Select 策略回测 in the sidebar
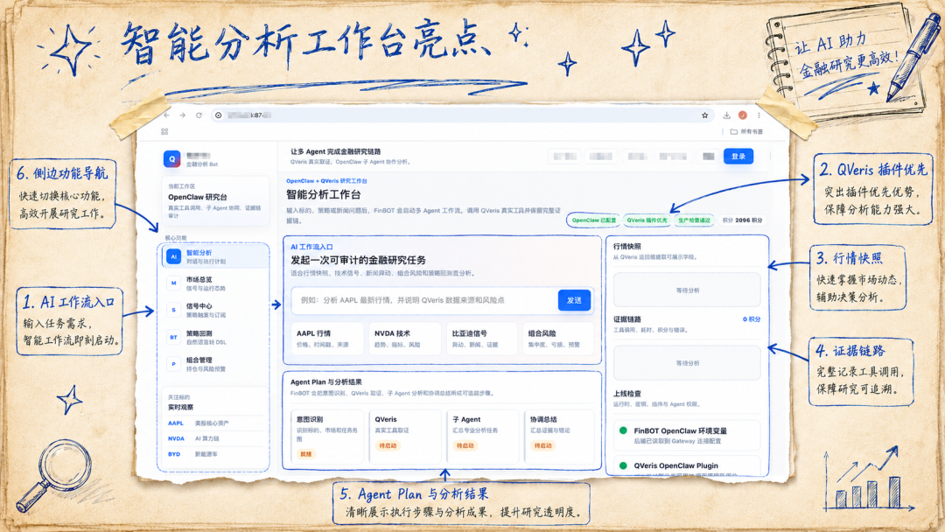Screen dimensions: 945x532 click(x=215, y=338)
